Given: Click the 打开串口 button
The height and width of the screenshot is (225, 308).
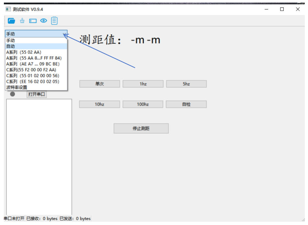Looking at the screenshot, I should click(x=37, y=94).
